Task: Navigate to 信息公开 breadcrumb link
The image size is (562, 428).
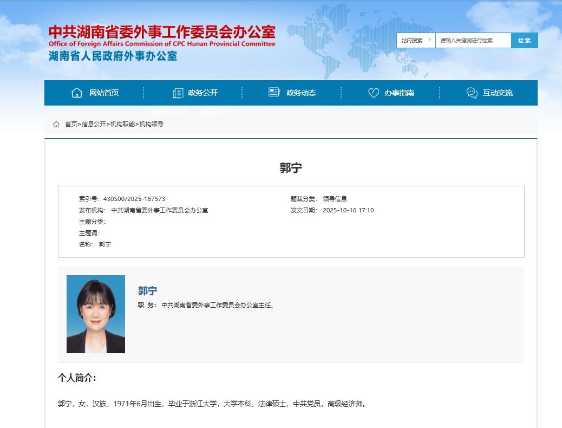Action: [94, 124]
